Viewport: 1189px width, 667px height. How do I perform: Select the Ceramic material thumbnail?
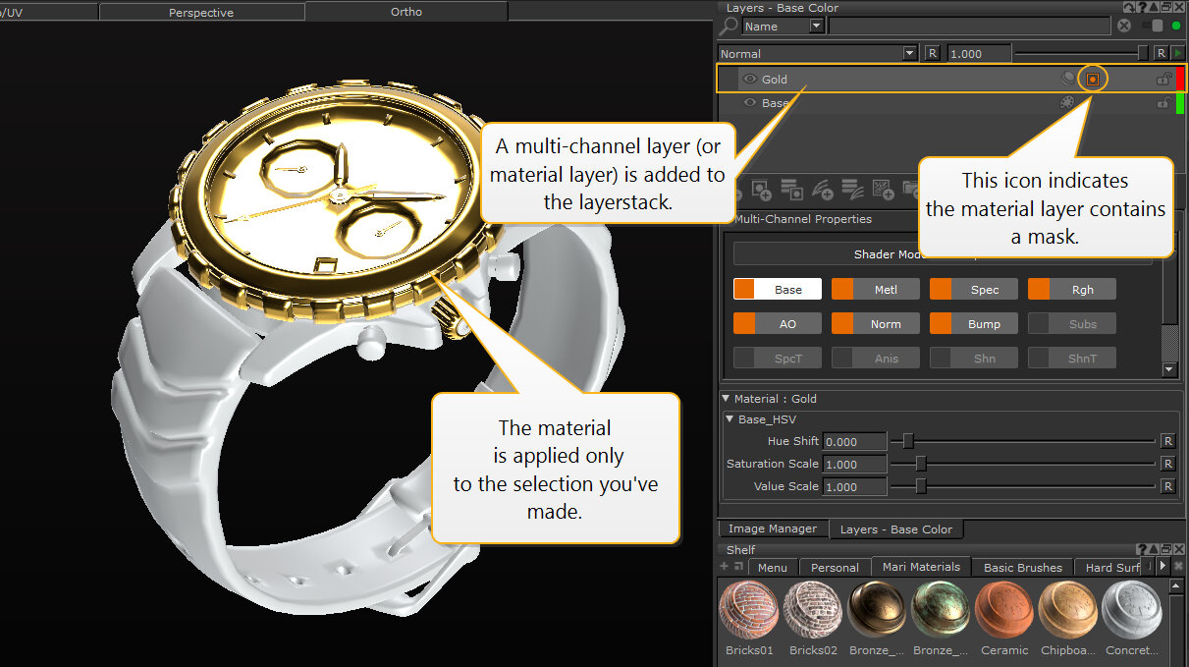[x=1004, y=611]
